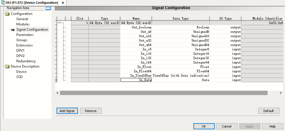Click the row selector for In_Date

click(56, 80)
